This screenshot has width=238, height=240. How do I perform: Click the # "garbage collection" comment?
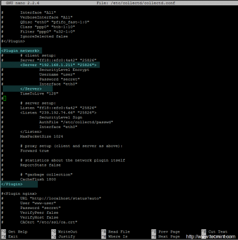(46, 174)
